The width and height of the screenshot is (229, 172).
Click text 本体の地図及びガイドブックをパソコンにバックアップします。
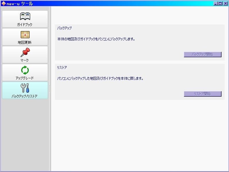pos(96,39)
